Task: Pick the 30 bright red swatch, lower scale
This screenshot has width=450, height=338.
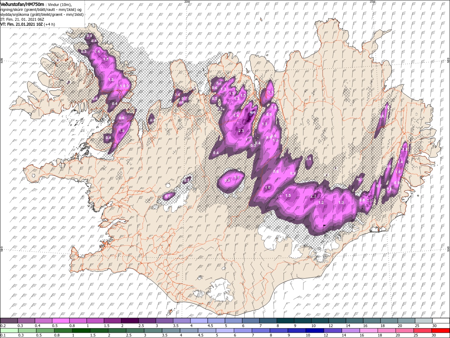Action: coord(440,331)
